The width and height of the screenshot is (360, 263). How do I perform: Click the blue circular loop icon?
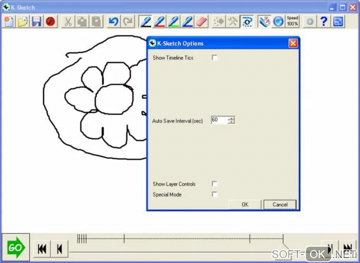[278, 22]
